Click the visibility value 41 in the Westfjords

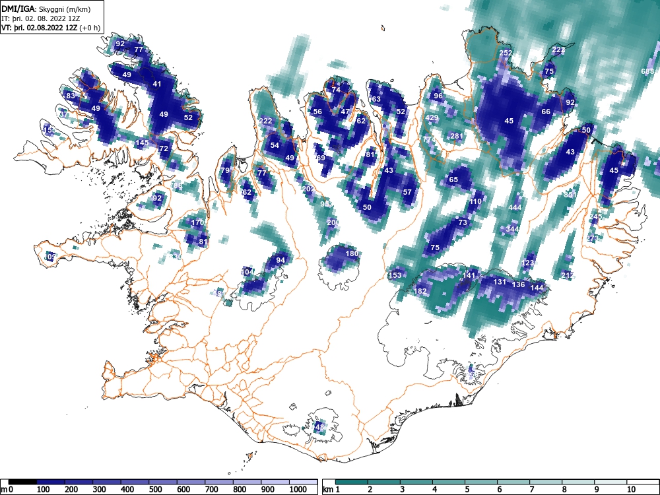click(x=157, y=84)
